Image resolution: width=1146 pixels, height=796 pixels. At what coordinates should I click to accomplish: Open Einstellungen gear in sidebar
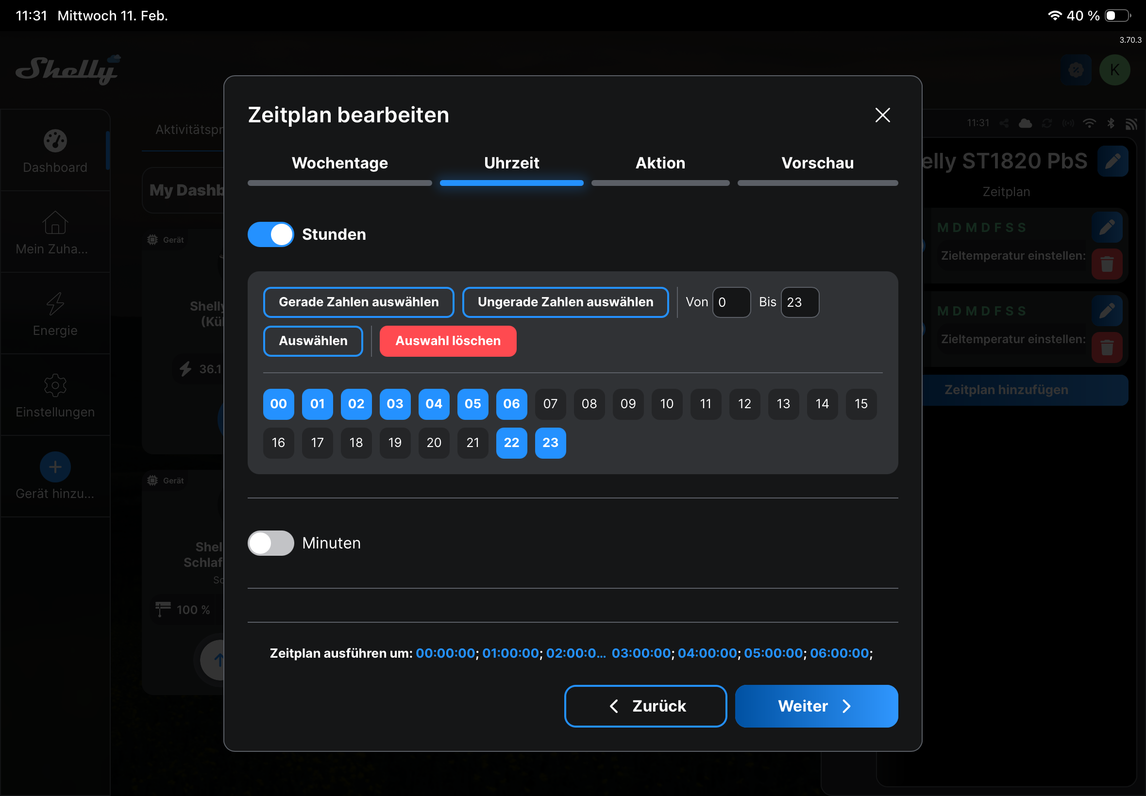(55, 385)
